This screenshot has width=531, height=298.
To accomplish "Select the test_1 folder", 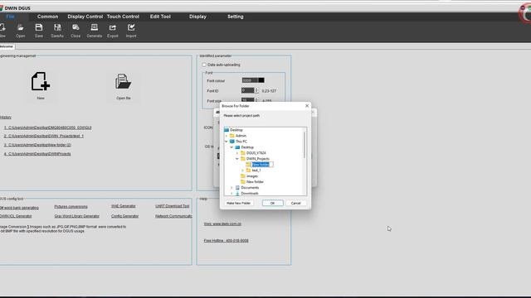I will click(x=256, y=171).
